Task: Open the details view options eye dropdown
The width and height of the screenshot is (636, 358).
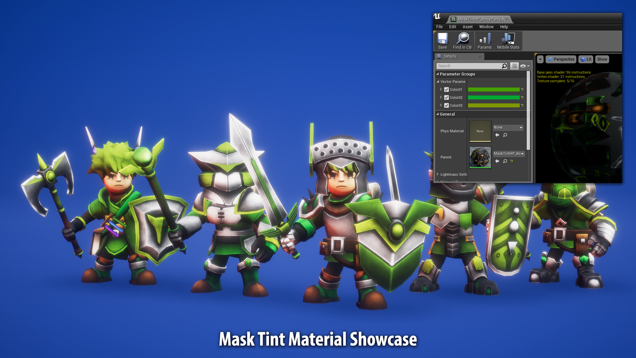Action: point(524,66)
